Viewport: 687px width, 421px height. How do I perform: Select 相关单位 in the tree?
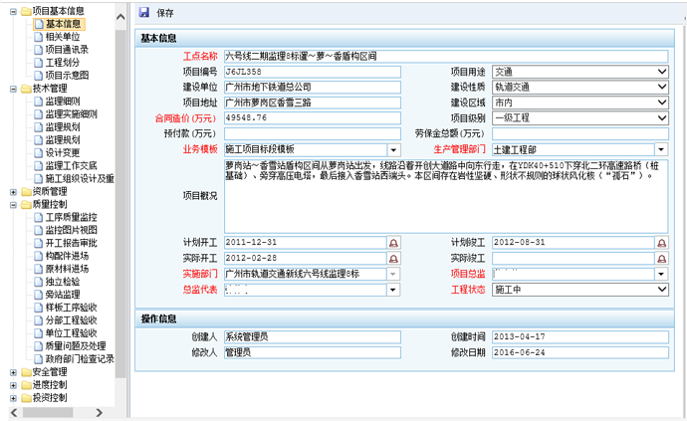[63, 36]
